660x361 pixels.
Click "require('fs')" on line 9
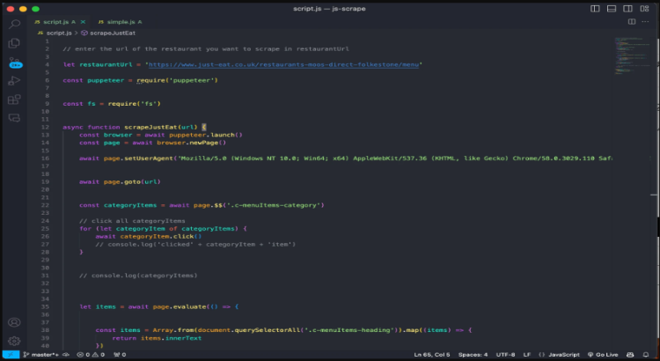tap(134, 104)
